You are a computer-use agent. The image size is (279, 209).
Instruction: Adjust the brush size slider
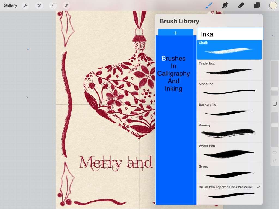[x=275, y=89]
